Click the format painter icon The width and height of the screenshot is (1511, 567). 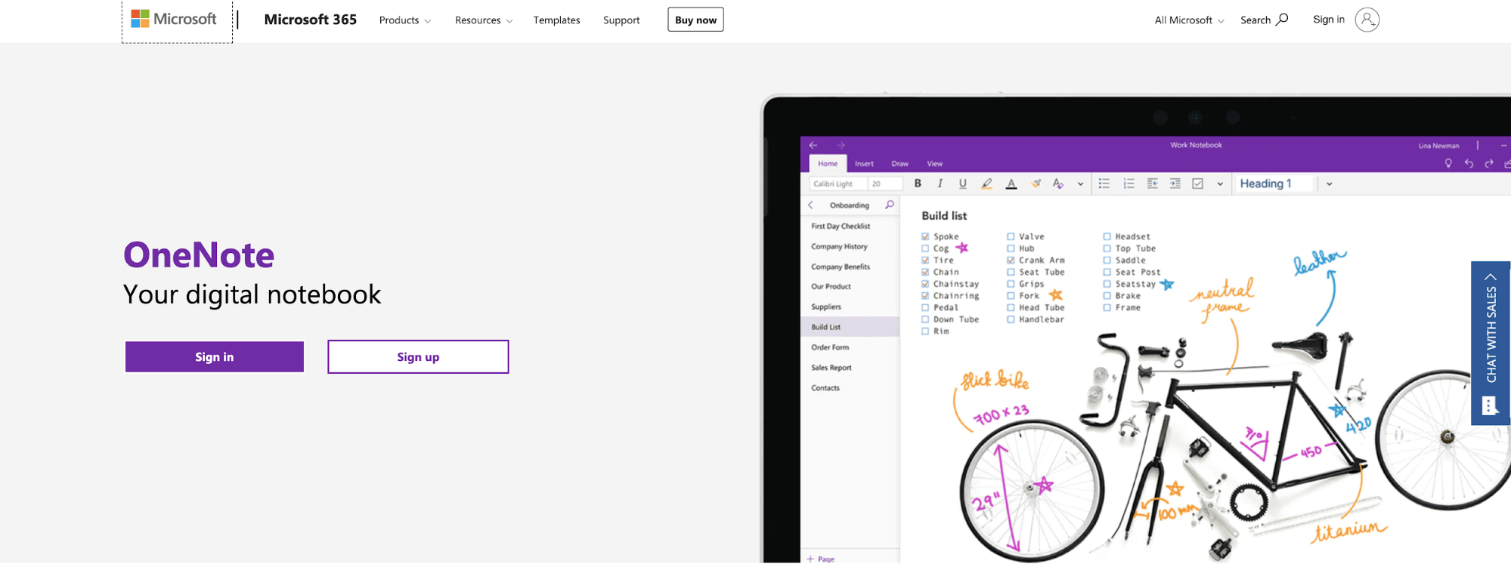1036,183
